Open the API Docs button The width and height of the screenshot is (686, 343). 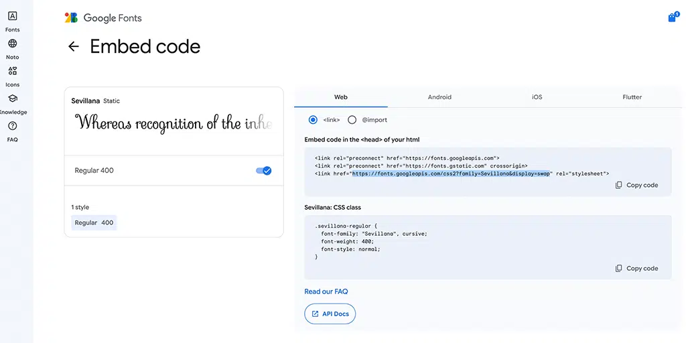[330, 314]
